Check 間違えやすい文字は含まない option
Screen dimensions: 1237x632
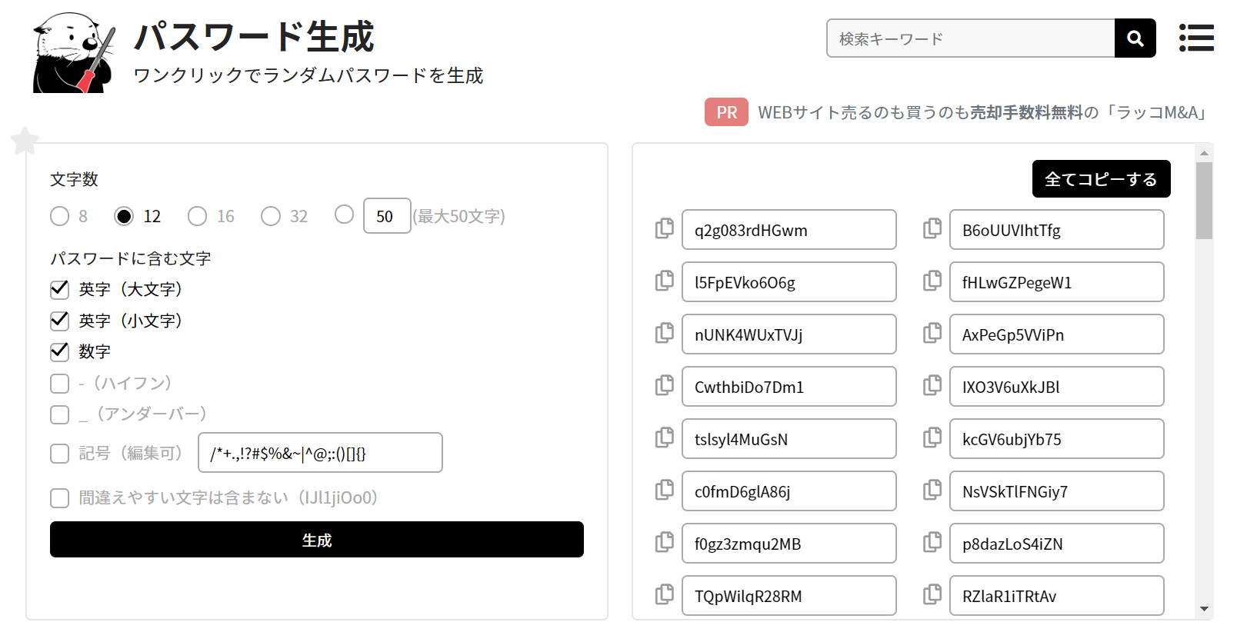pos(60,498)
